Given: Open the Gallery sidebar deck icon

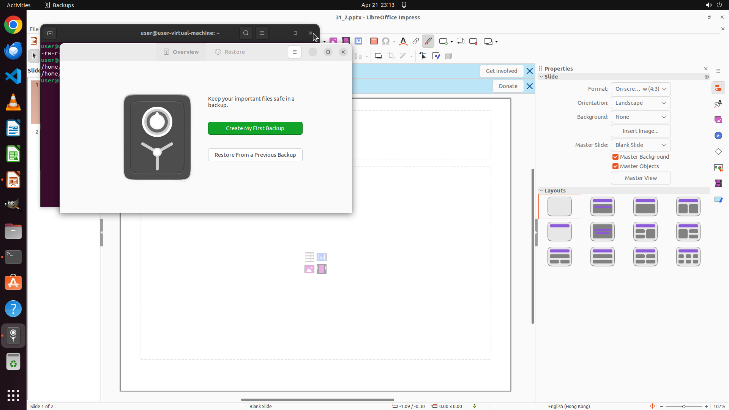Looking at the screenshot, I should (718, 120).
